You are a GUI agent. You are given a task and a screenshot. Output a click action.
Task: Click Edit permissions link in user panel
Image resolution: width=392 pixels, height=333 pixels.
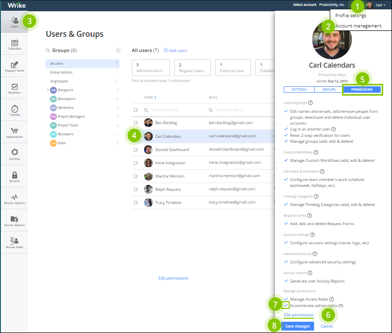pos(299,315)
